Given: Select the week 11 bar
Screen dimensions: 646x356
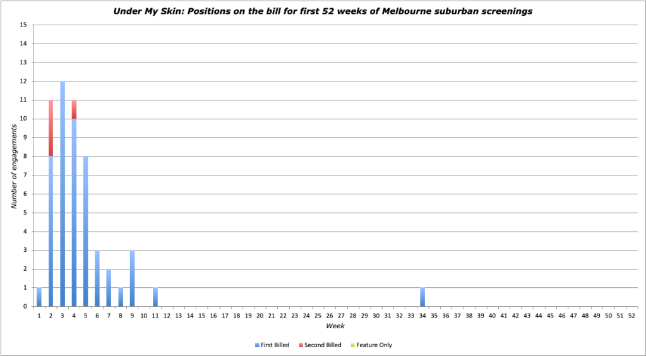Looking at the screenshot, I should coord(155,297).
